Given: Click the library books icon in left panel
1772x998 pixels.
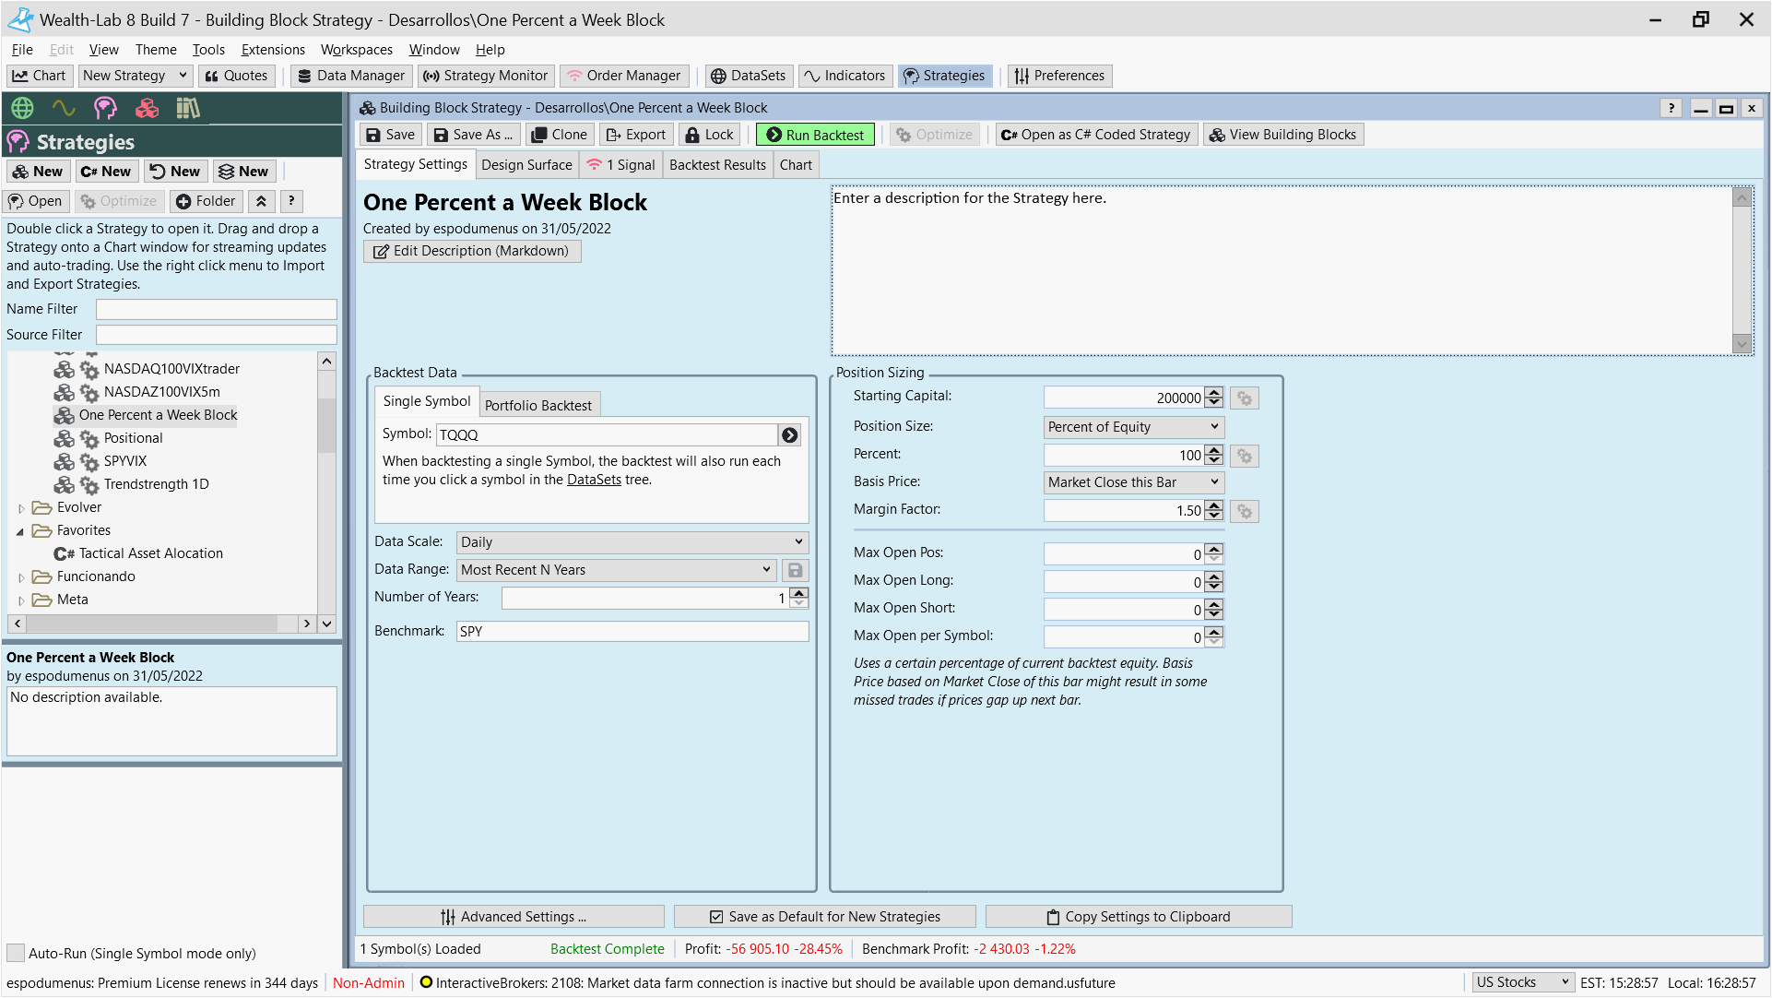Looking at the screenshot, I should coord(188,108).
